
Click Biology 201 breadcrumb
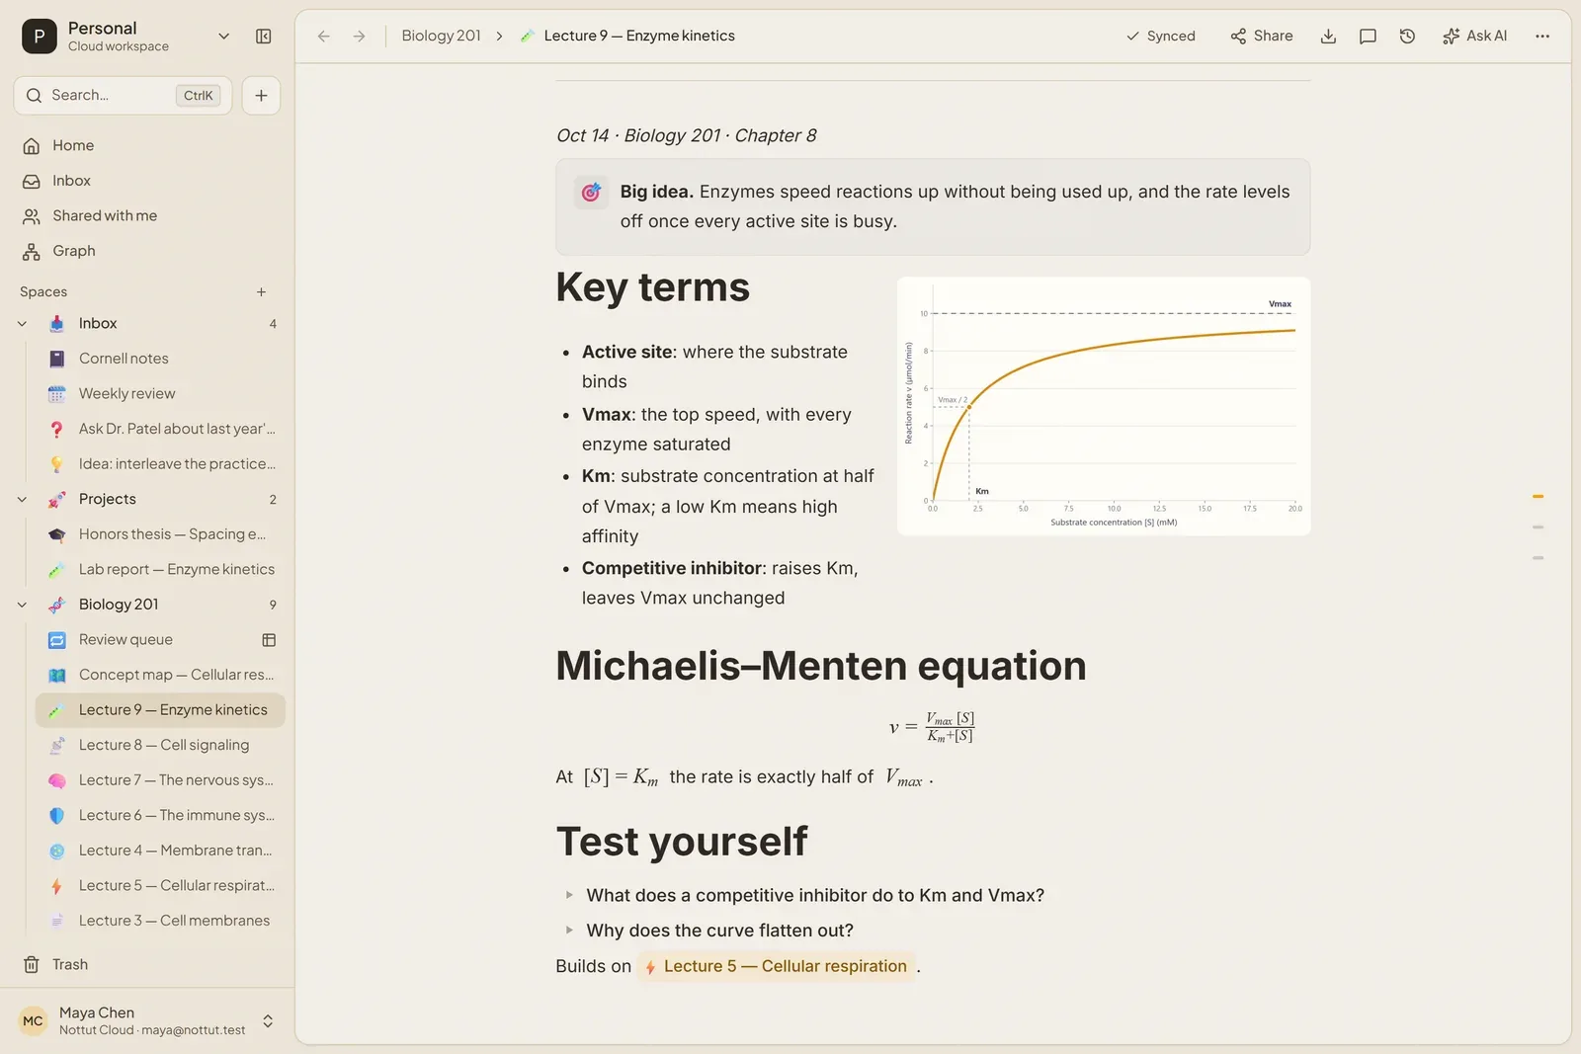click(x=441, y=37)
